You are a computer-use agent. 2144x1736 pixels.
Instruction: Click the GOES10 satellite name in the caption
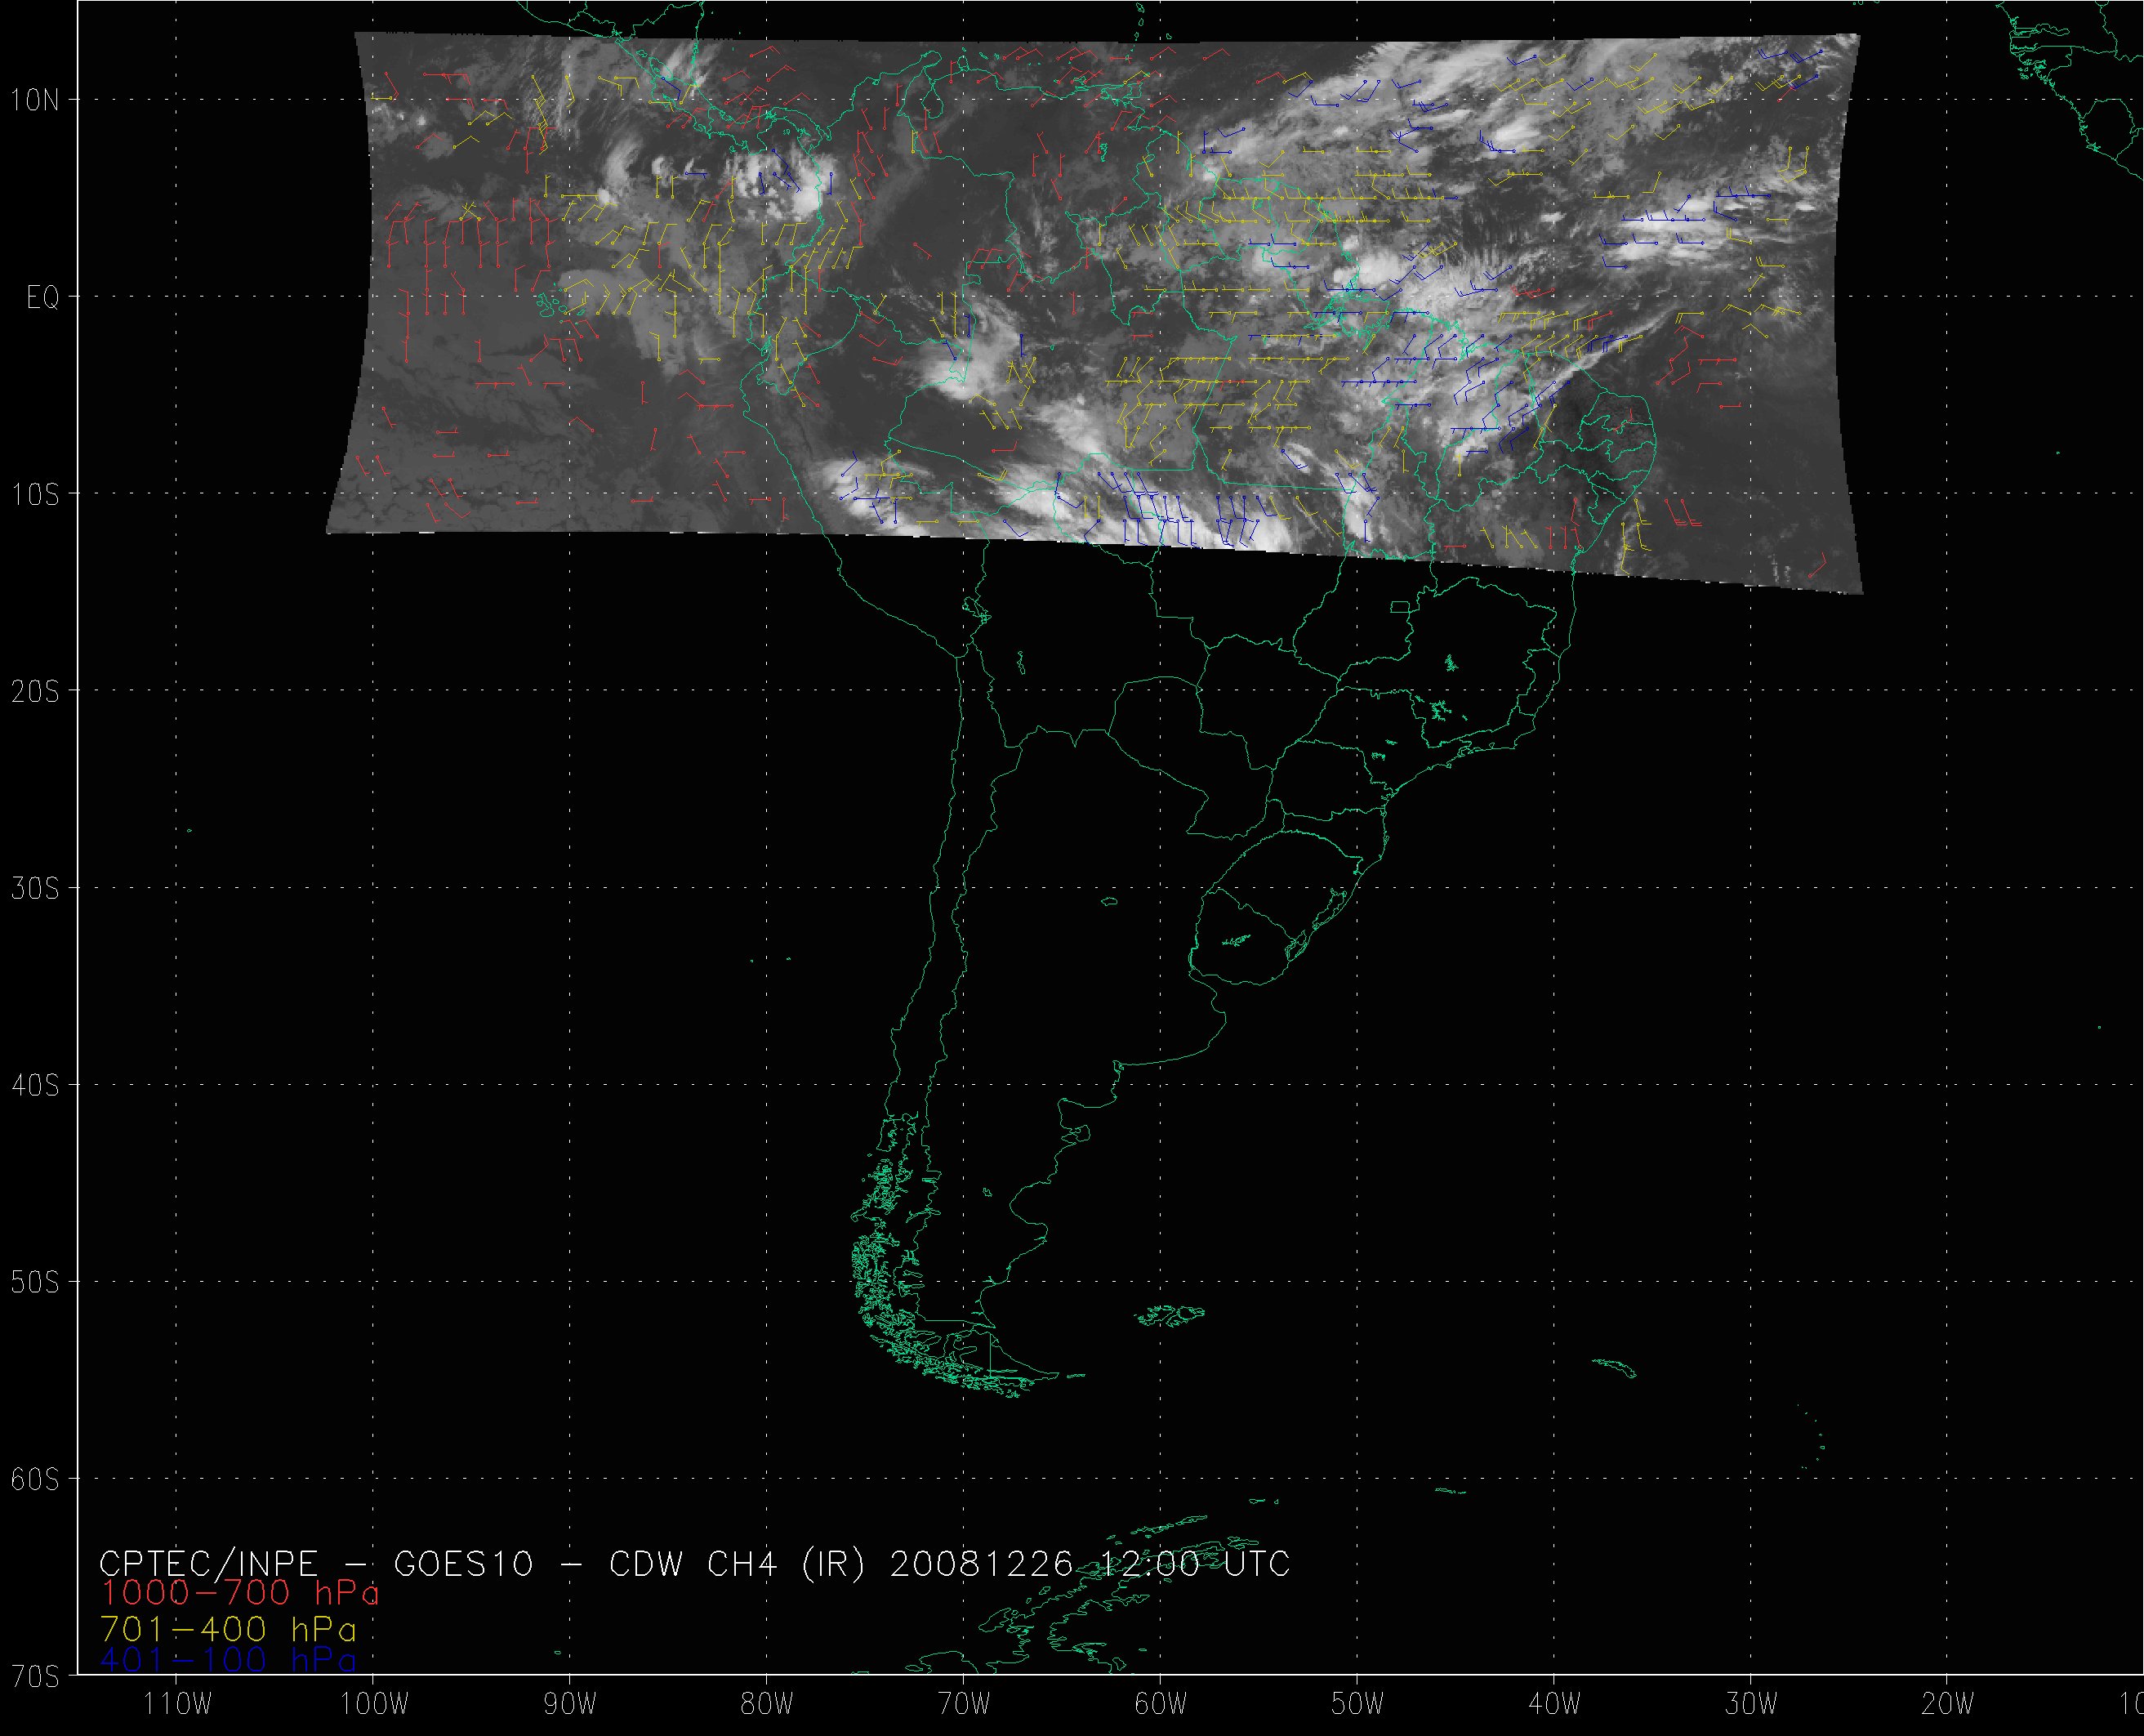[463, 1563]
